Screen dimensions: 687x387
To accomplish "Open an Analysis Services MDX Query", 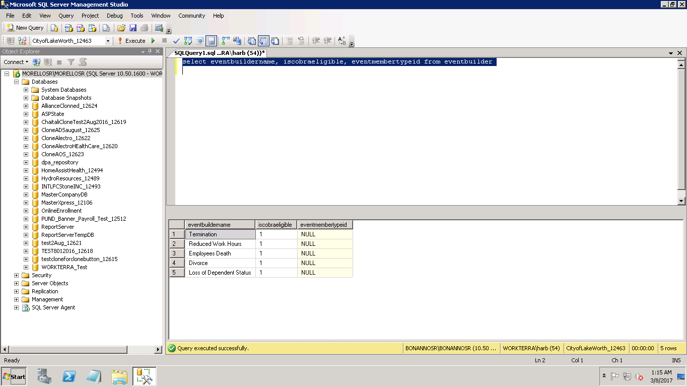I will click(68, 28).
